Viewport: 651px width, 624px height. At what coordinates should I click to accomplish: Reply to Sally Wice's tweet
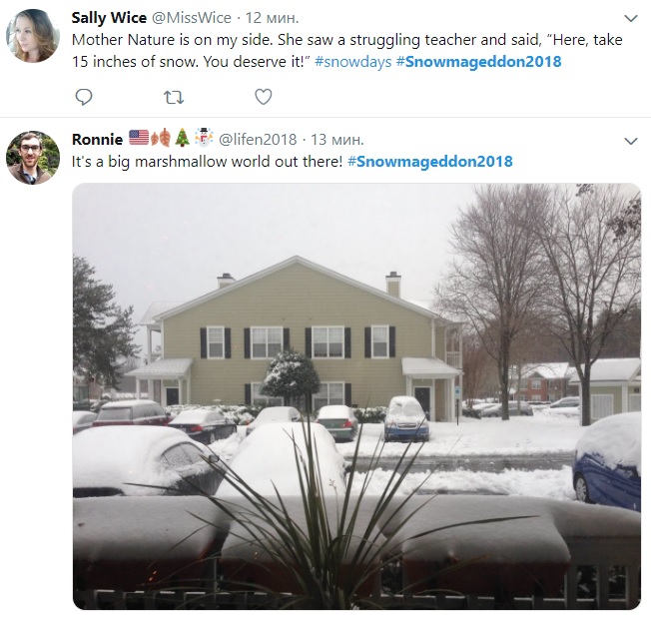84,97
